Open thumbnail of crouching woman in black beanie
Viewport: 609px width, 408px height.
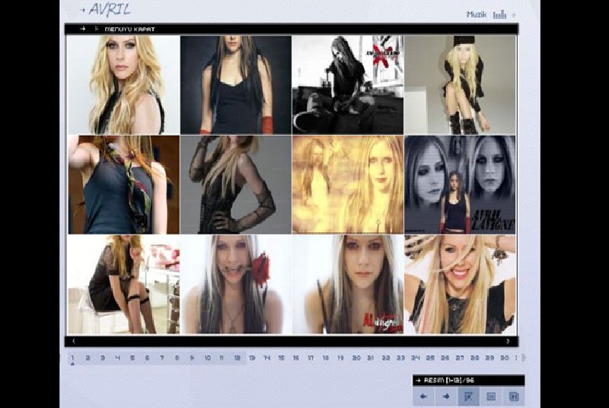tap(460, 85)
